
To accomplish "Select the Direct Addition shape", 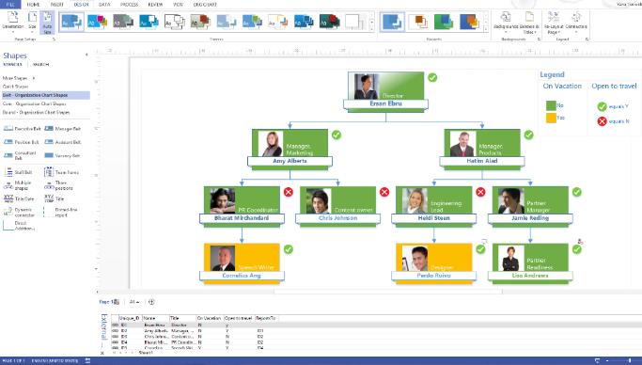I will 19,226.
